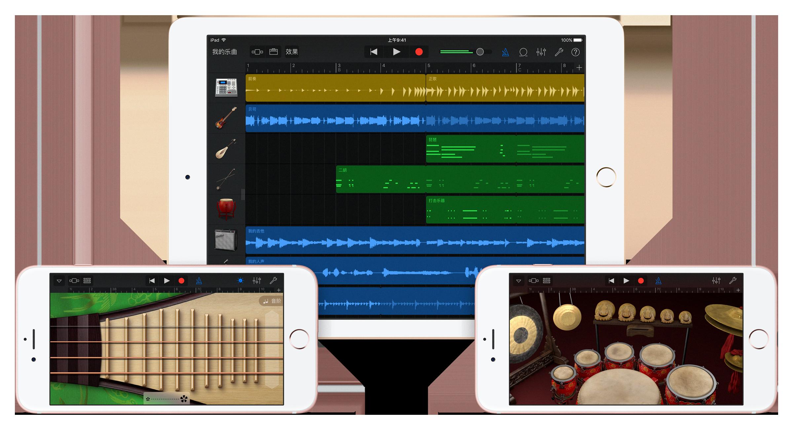Select the 我的吉他 audio region
This screenshot has width=793, height=430.
pyautogui.click(x=415, y=240)
